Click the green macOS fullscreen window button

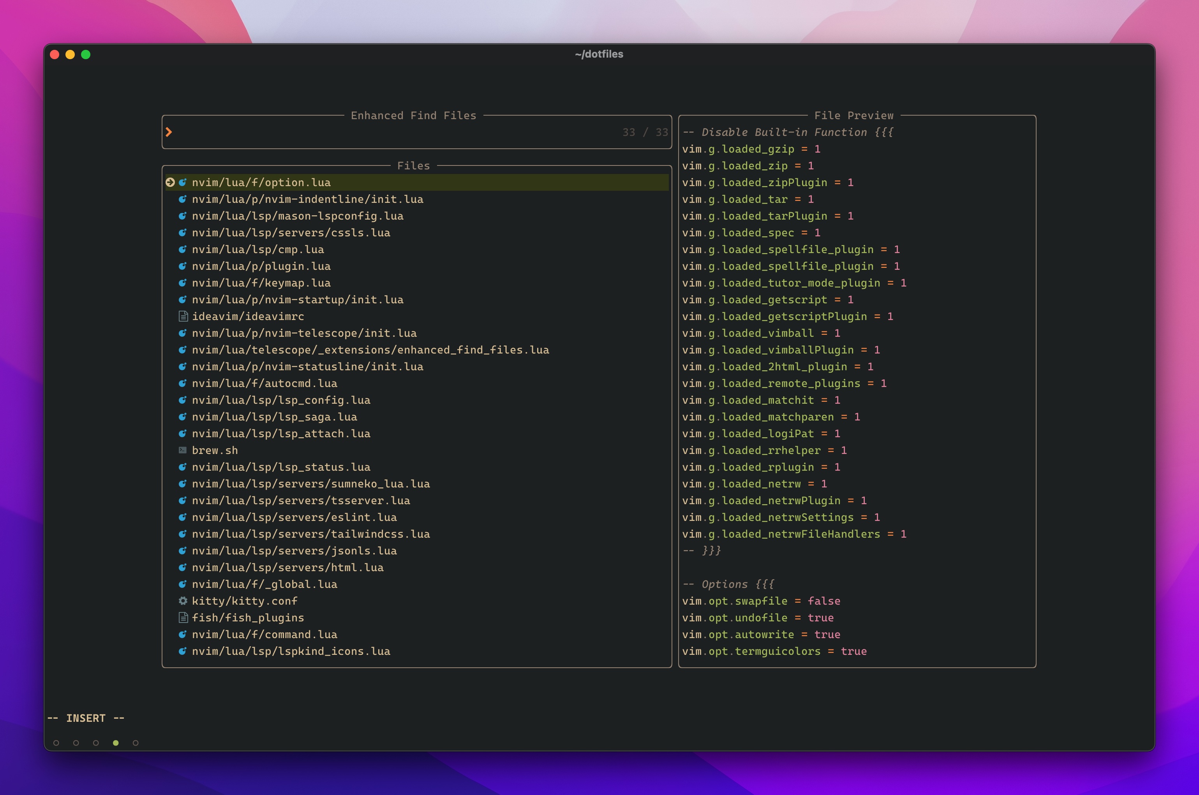coord(86,54)
